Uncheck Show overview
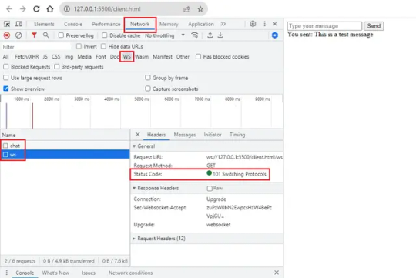Viewport: 416px width, 278px height. click(x=6, y=89)
